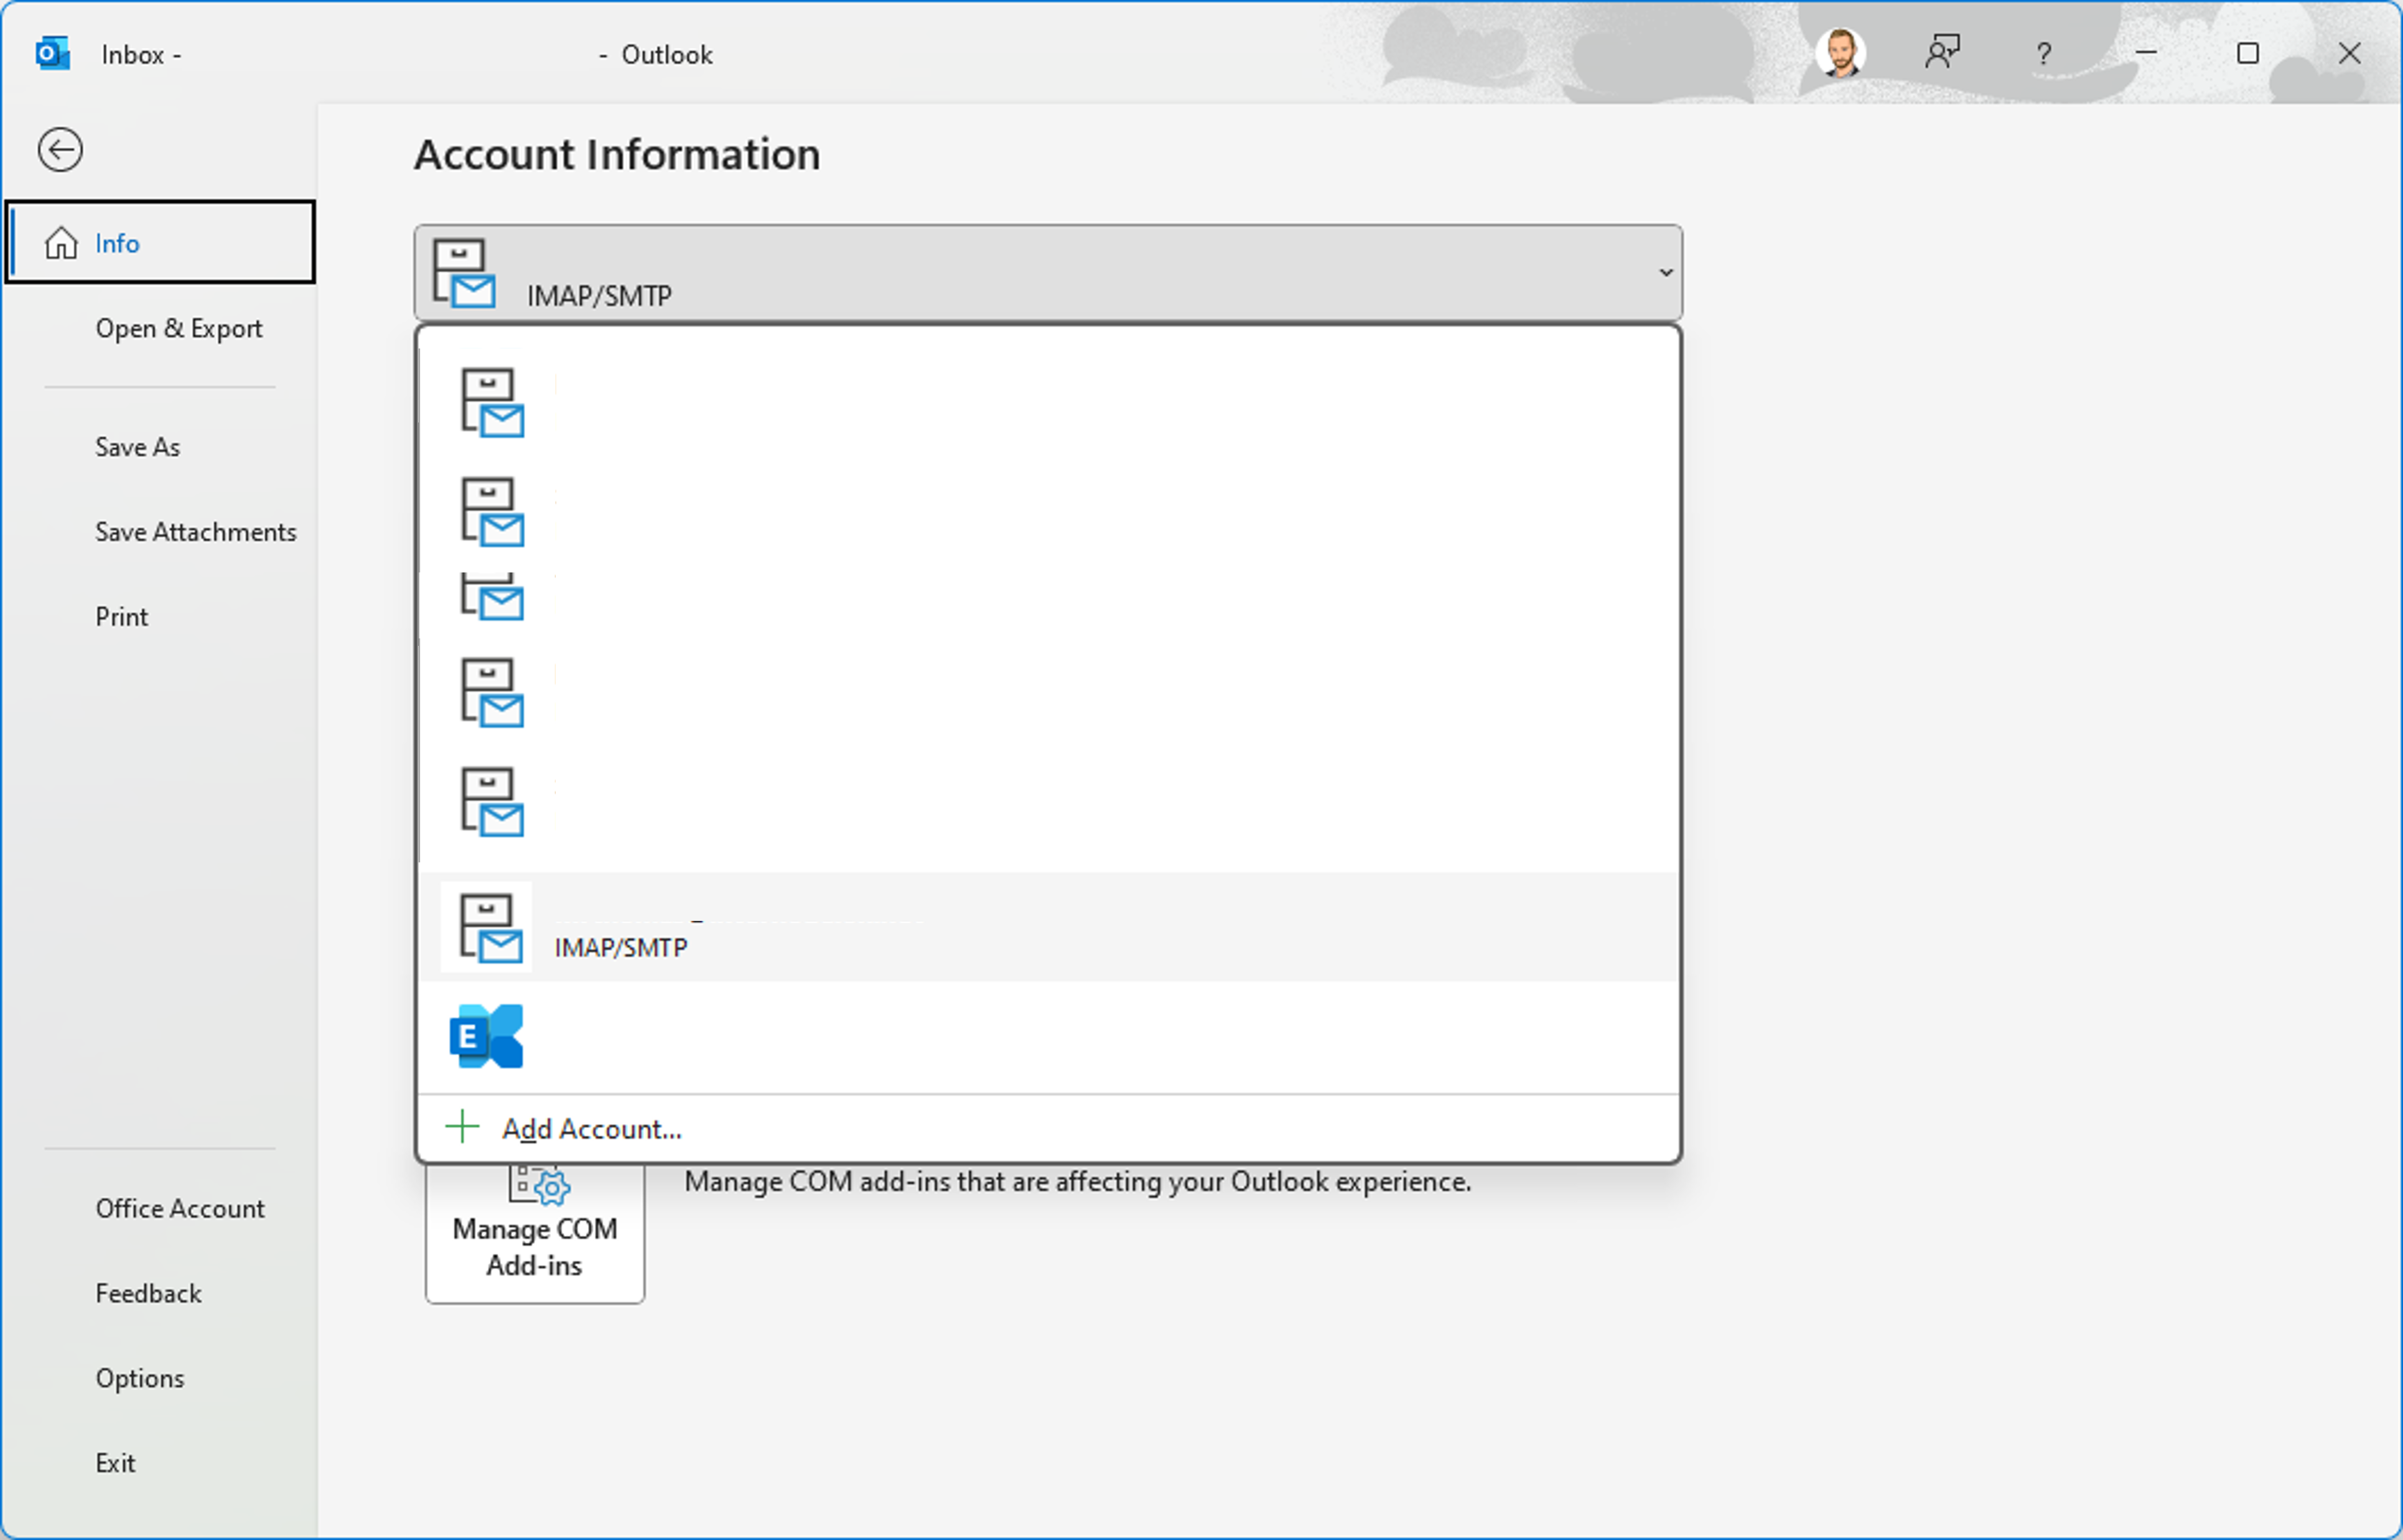Select Save Attachments
Image resolution: width=2403 pixels, height=1540 pixels.
[195, 532]
